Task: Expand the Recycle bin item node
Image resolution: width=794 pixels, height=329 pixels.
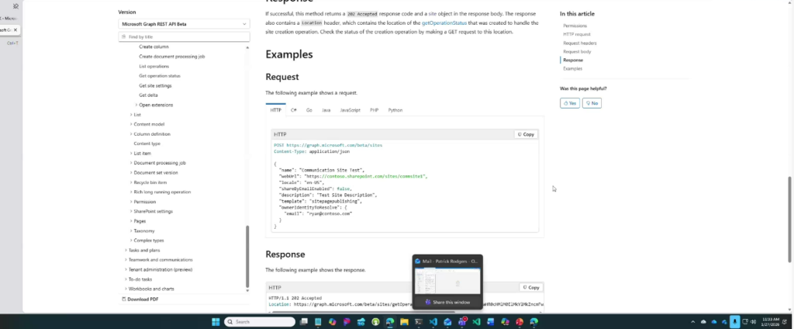Action: click(131, 182)
